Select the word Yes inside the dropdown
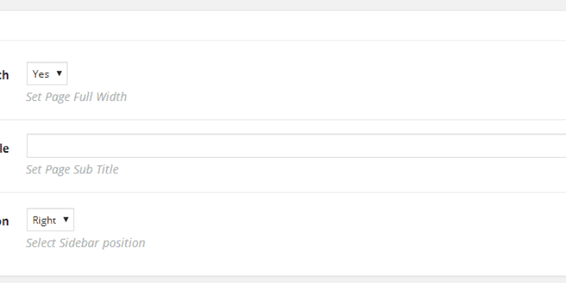Viewport: 566px width, 283px height. [x=41, y=74]
